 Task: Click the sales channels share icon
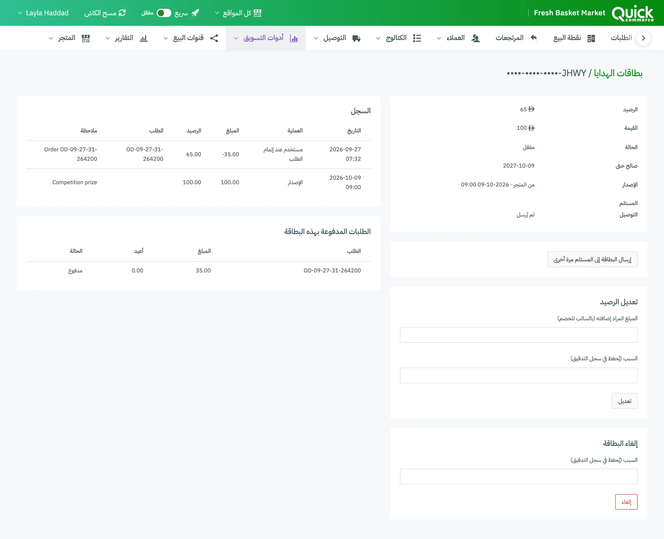pyautogui.click(x=214, y=38)
